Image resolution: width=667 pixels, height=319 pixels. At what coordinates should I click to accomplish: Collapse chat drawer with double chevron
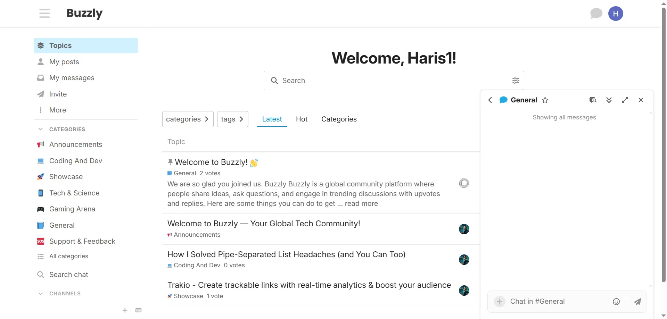click(x=609, y=100)
